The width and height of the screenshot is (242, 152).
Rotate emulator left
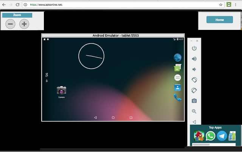click(x=194, y=80)
